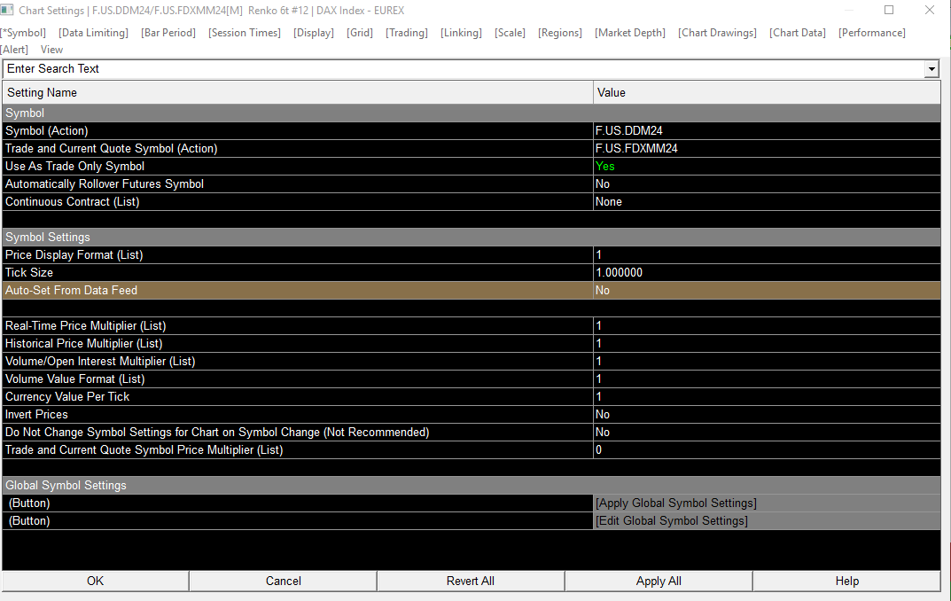Switch to the Market Depth tab
This screenshot has width=951, height=601.
[x=629, y=33]
